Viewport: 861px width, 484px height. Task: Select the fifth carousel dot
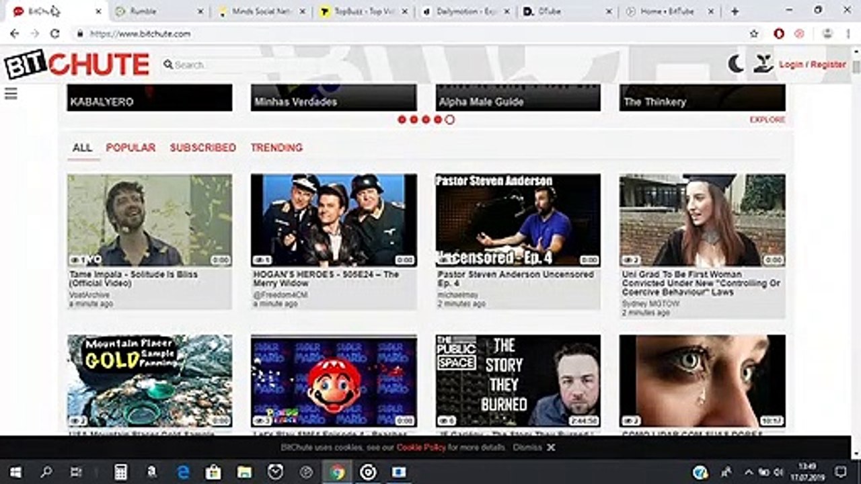tap(450, 120)
